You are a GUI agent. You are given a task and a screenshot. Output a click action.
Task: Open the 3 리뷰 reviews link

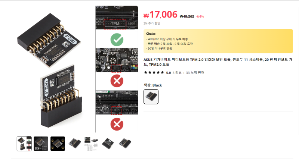click(x=177, y=73)
